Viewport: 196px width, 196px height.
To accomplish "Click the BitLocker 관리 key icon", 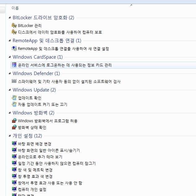I will (x=14, y=25).
